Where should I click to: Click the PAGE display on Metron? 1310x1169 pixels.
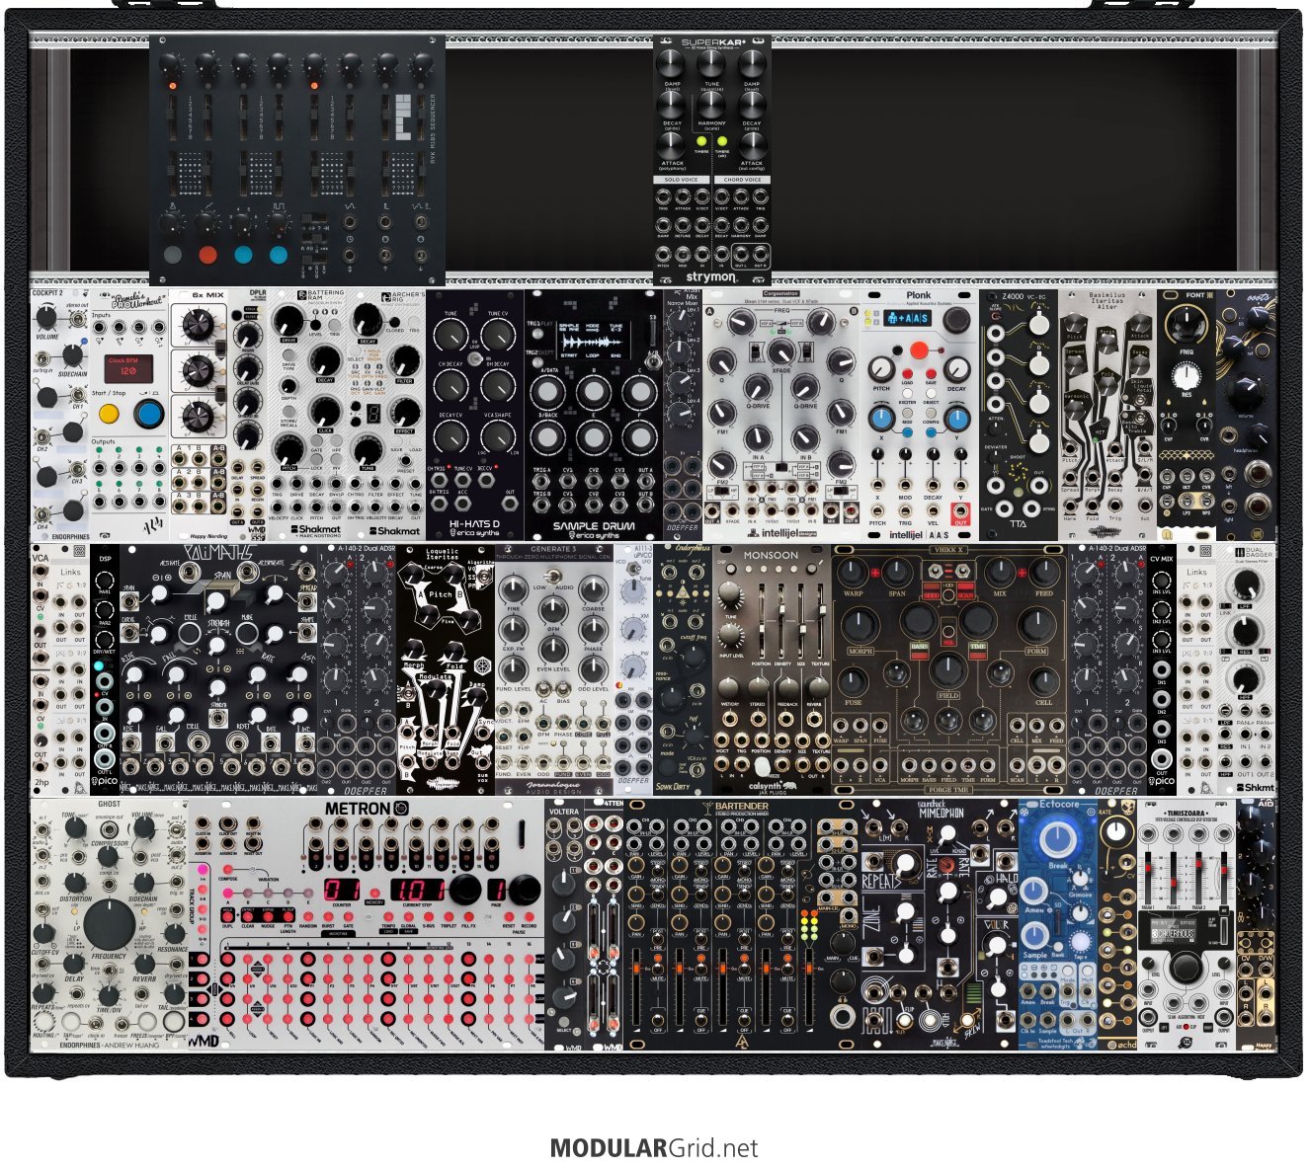point(498,891)
